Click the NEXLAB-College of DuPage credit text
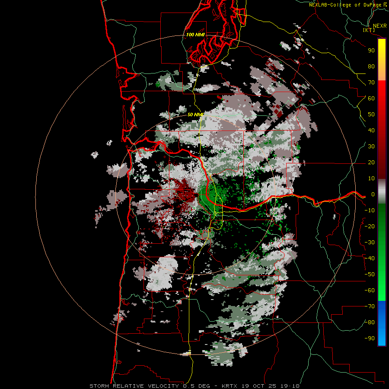 [x=348, y=4]
